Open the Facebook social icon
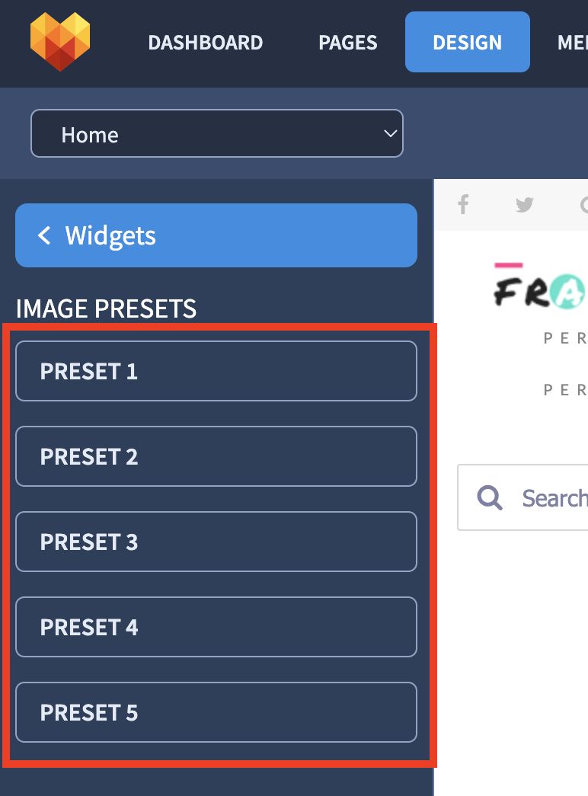 tap(463, 205)
